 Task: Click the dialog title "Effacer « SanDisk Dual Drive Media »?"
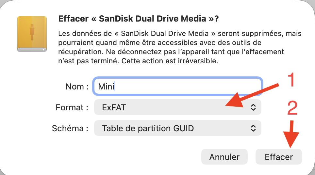(138, 19)
